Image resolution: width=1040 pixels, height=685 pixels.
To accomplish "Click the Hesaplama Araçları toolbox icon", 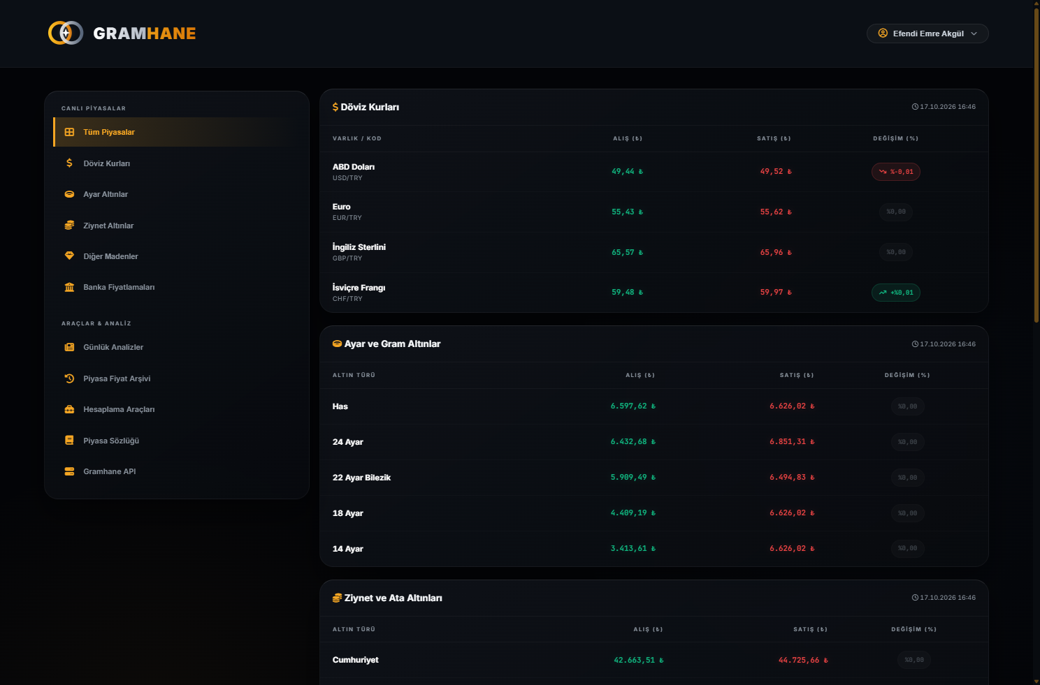I will coord(69,409).
